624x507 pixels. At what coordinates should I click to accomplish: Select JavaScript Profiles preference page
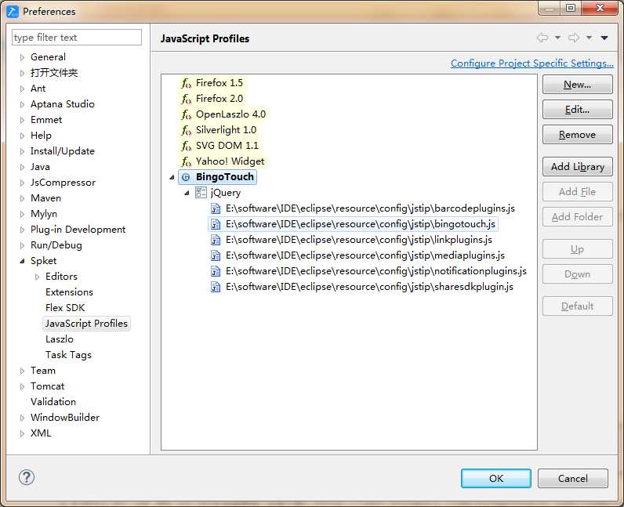click(x=86, y=324)
